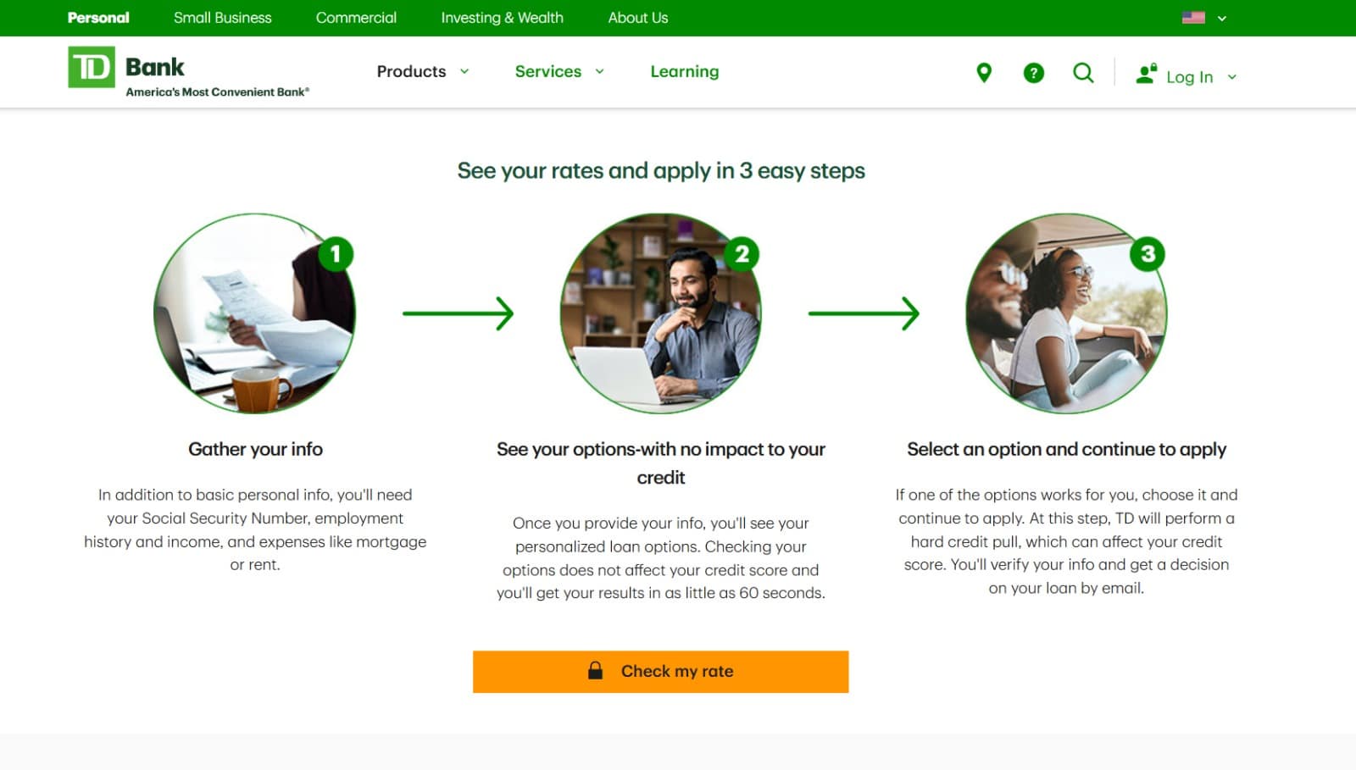Select the Commercial navigation item
Screen dimensions: 1356x770
pyautogui.click(x=356, y=17)
